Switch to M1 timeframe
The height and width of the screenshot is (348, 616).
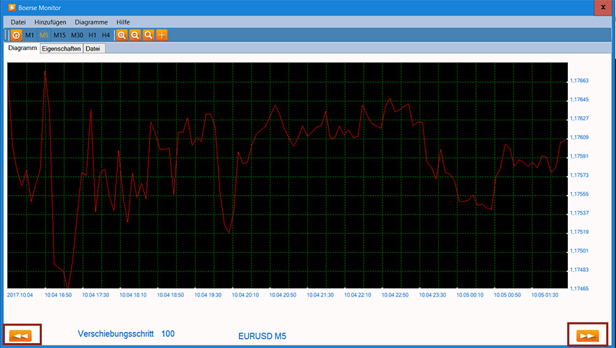[x=29, y=35]
